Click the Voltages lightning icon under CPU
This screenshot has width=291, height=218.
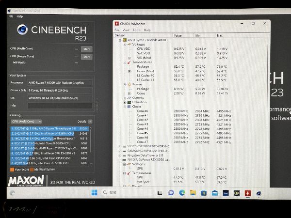[x=129, y=44]
